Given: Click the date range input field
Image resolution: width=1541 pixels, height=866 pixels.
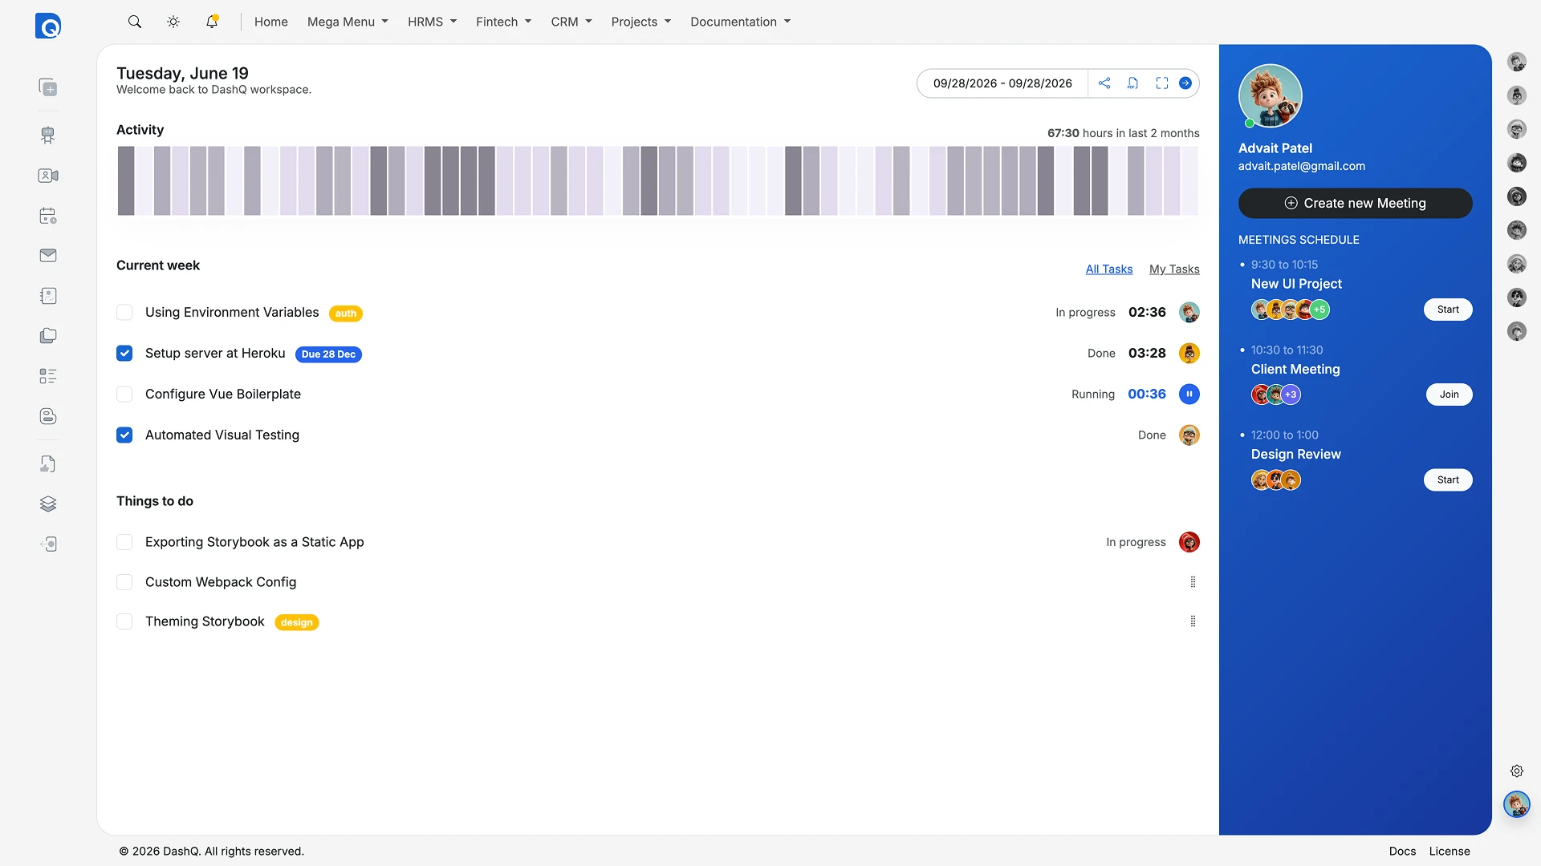Looking at the screenshot, I should tap(1002, 83).
